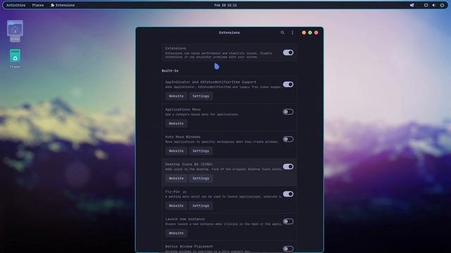Click the orange minimize window button

coord(304,33)
